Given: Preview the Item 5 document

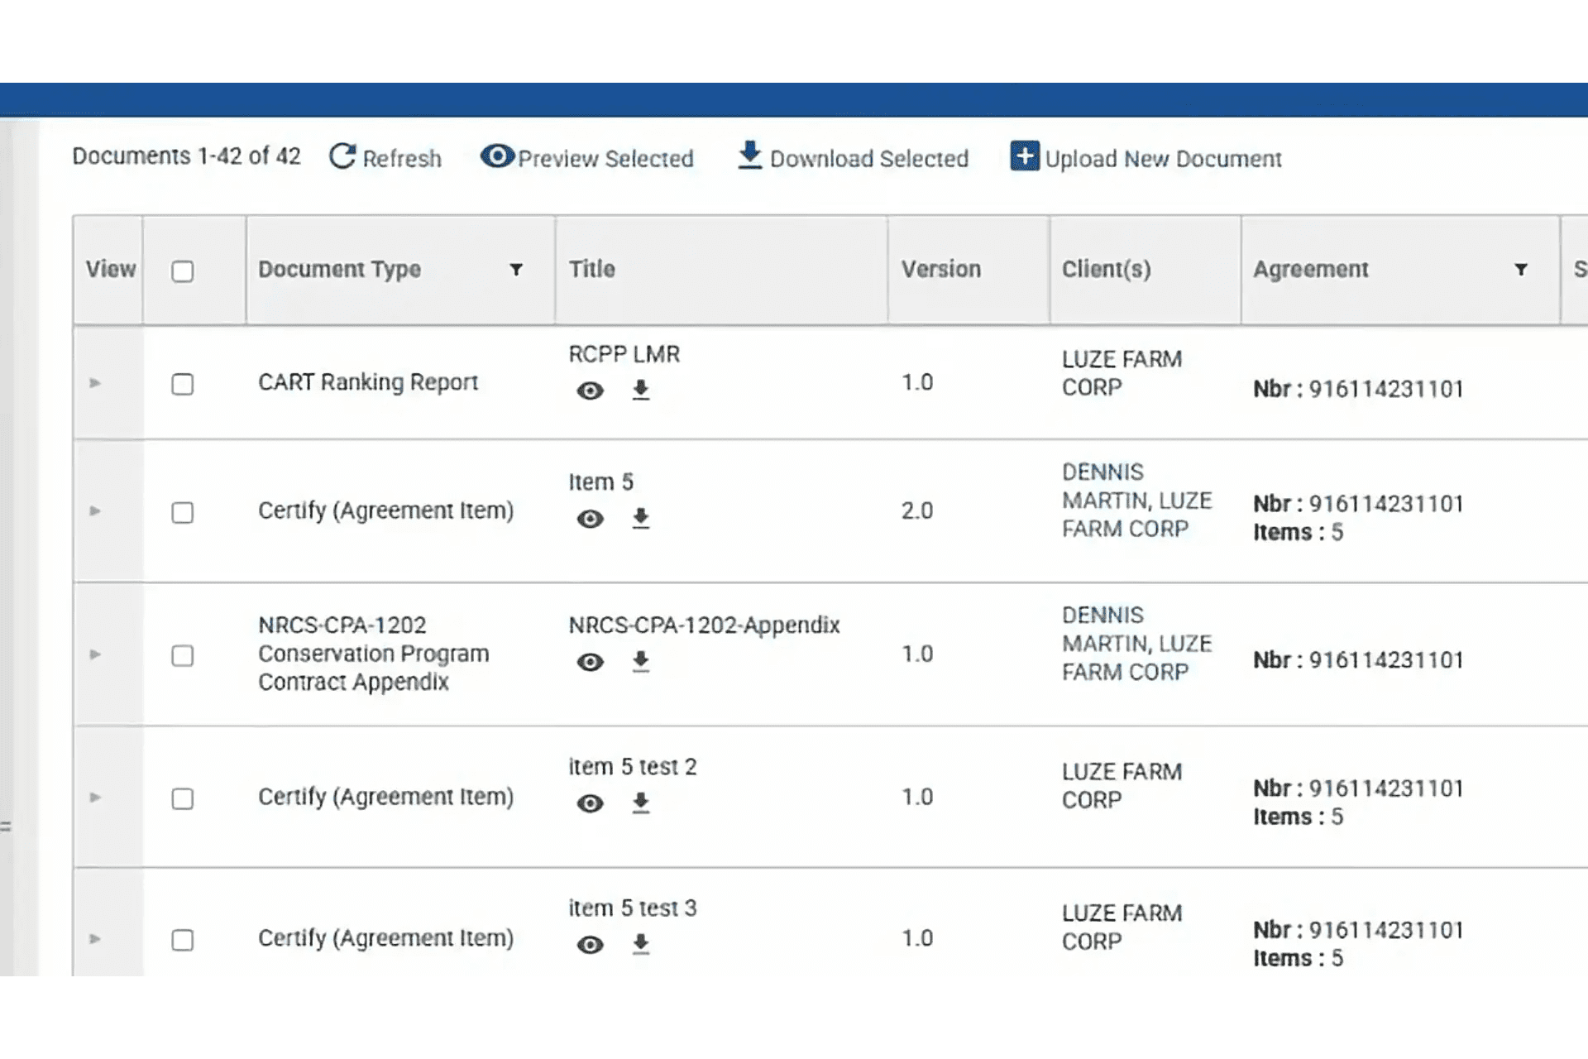Looking at the screenshot, I should (590, 519).
